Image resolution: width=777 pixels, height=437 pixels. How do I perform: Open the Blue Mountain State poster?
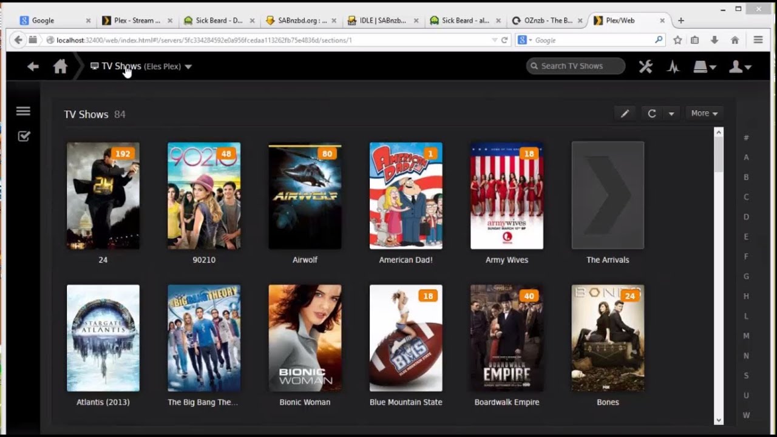pos(406,338)
